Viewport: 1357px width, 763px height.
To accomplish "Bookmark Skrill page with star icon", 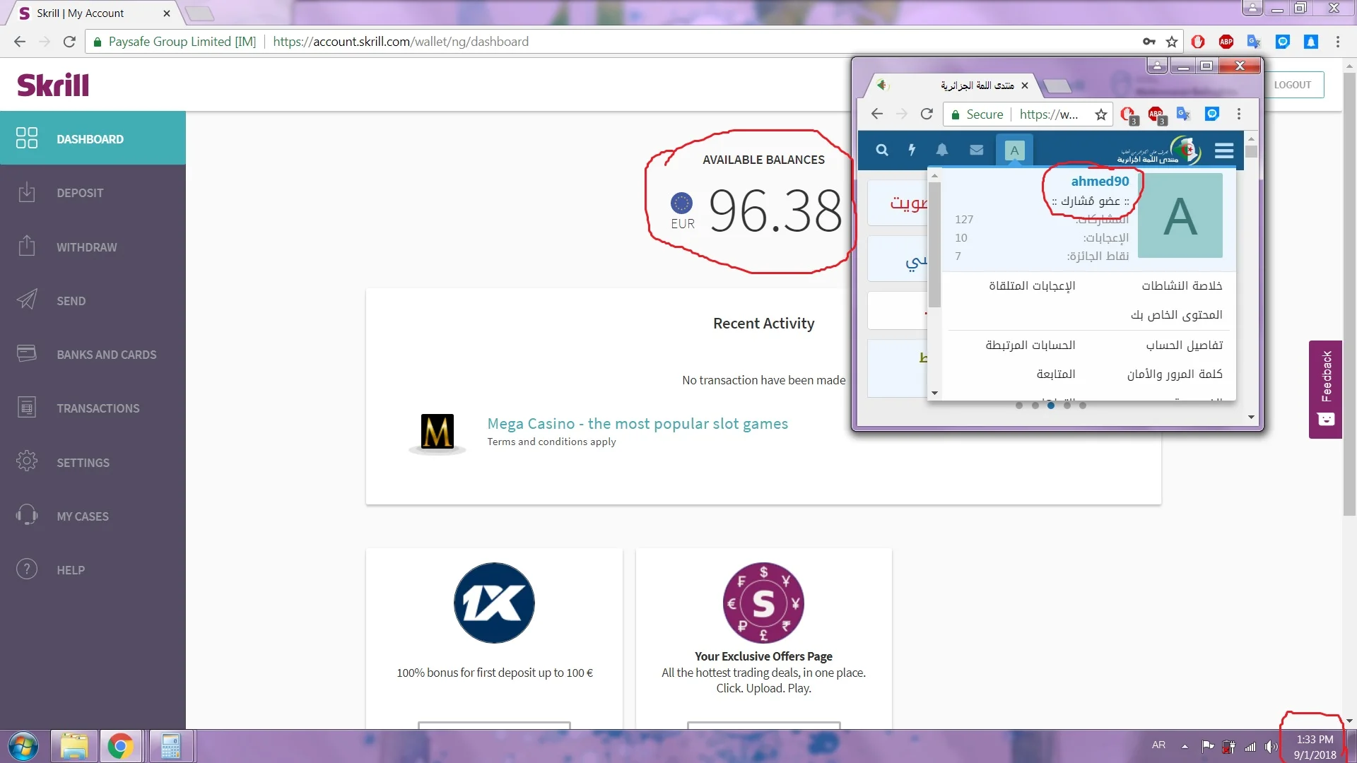I will (x=1172, y=42).
